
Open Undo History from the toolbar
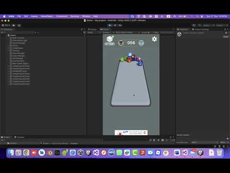pos(194,25)
